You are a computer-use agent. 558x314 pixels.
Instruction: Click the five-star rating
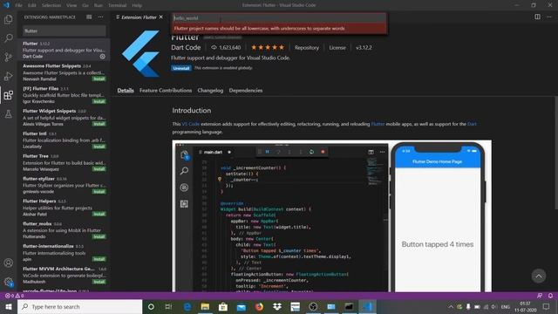click(x=268, y=47)
